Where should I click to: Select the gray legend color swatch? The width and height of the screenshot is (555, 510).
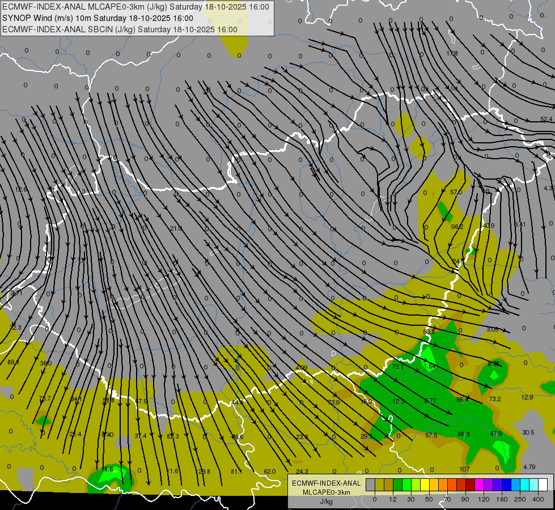coord(370,484)
